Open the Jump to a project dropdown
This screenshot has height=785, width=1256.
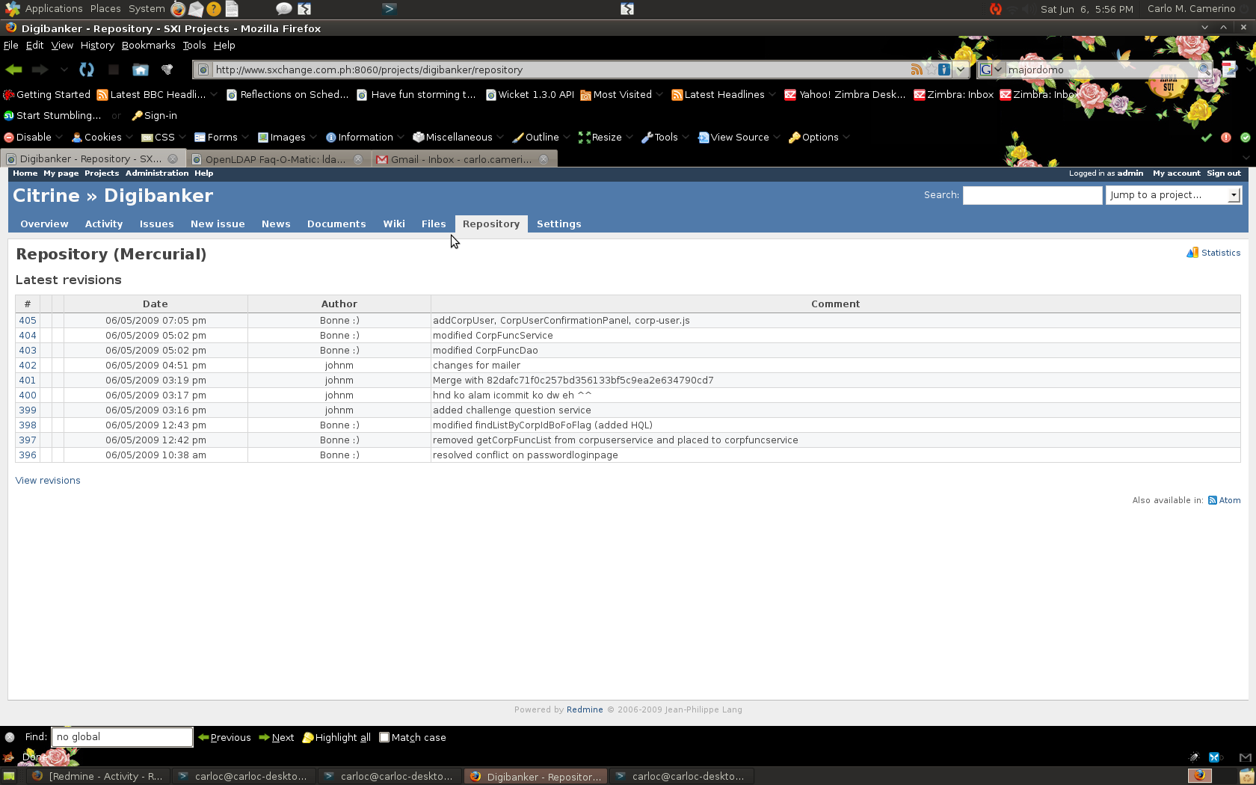click(x=1174, y=195)
